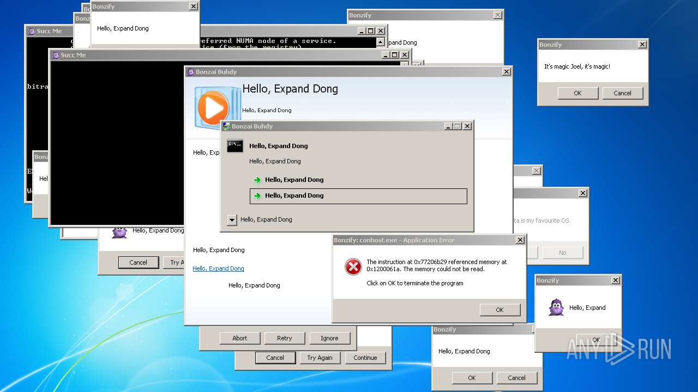Close the NUMA node console window
This screenshot has width=698, height=392.
[x=381, y=31]
